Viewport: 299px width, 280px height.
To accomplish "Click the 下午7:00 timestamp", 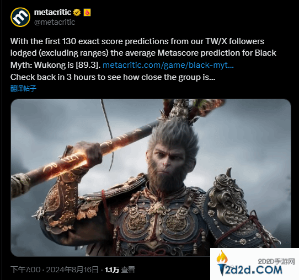I will [x=25, y=270].
